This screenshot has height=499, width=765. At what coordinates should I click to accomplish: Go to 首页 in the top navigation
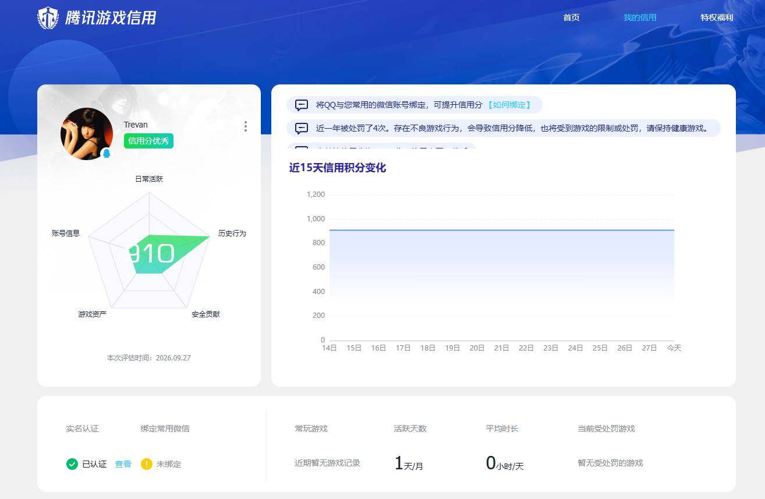point(571,17)
